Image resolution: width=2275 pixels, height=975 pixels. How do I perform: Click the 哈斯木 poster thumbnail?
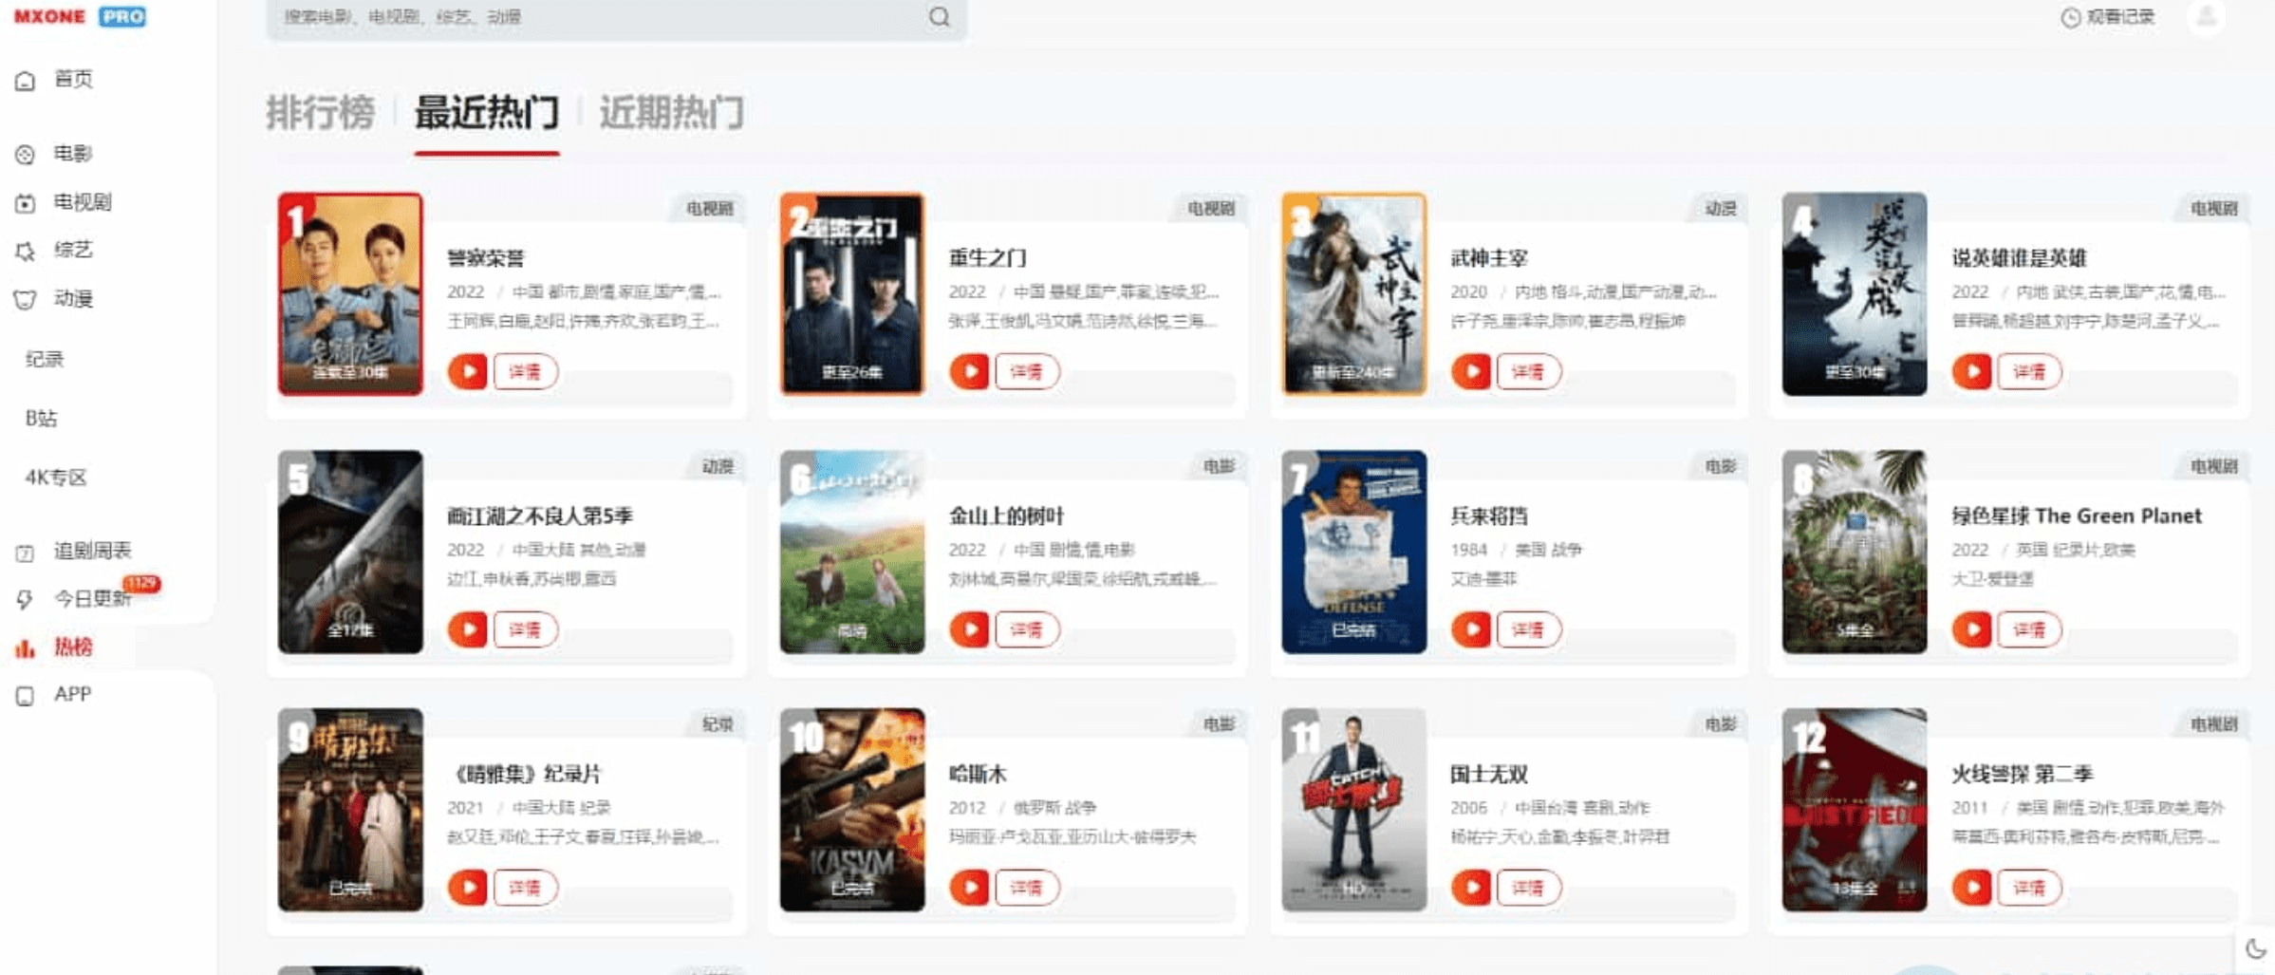tap(851, 810)
